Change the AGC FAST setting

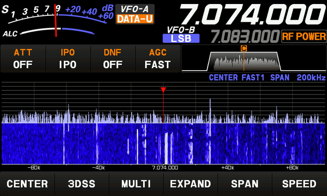click(158, 59)
